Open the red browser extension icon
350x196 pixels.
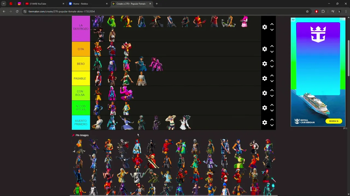(316, 11)
